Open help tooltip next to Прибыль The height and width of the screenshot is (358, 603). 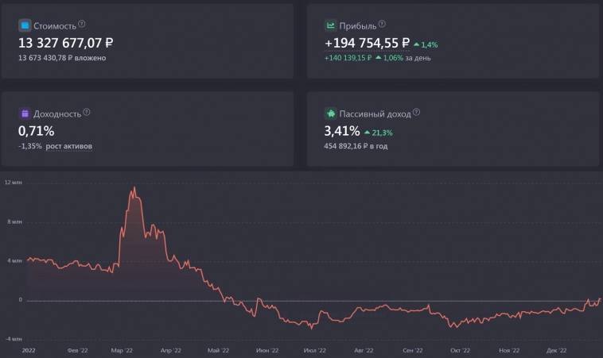tap(382, 24)
